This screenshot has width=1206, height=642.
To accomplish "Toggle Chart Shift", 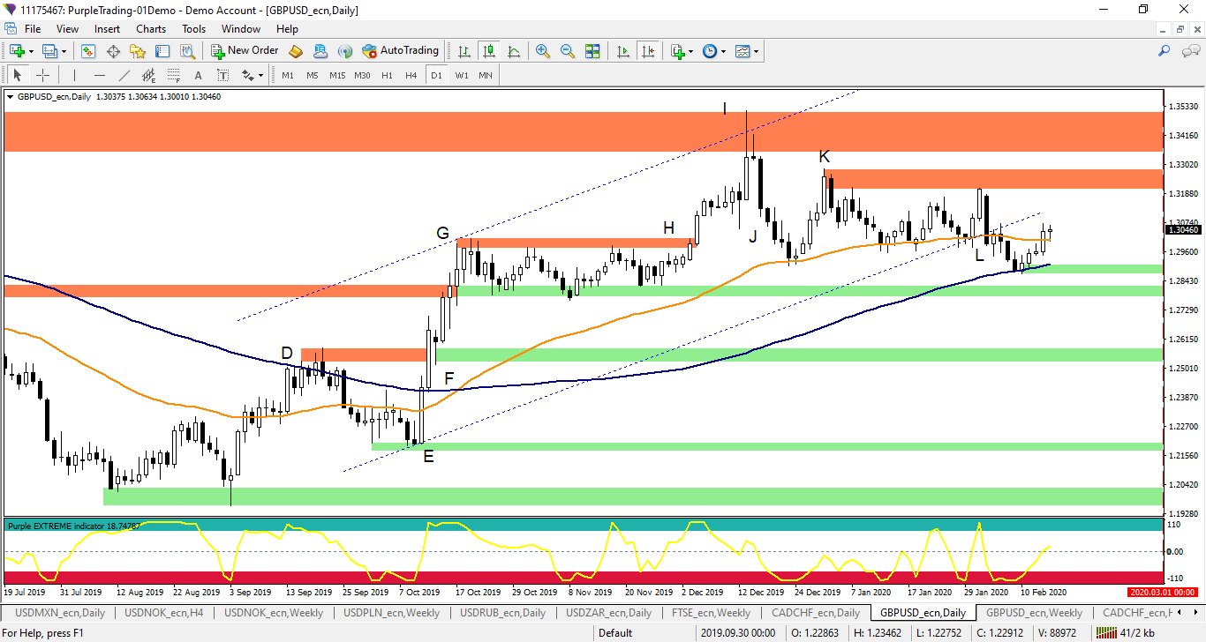I will (x=648, y=51).
